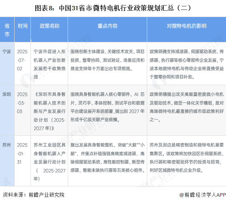Click the chart title 图表8
This screenshot has width=226, height=203.
point(113,8)
